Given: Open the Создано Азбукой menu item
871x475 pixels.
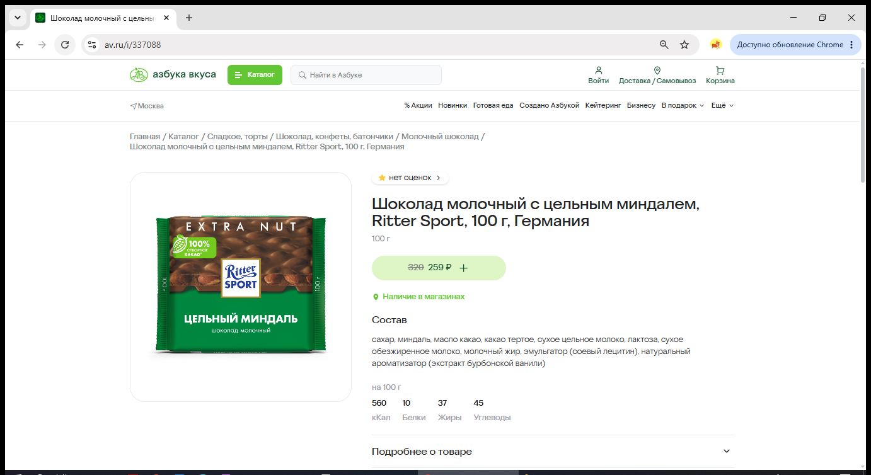Looking at the screenshot, I should pos(549,106).
